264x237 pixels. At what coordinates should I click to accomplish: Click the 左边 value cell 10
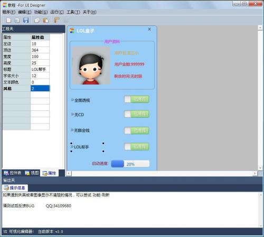pyautogui.click(x=40, y=44)
